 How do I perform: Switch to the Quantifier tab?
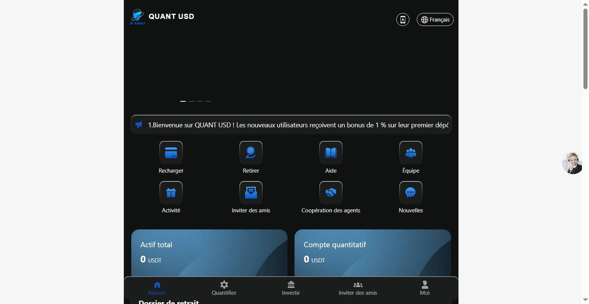224,288
